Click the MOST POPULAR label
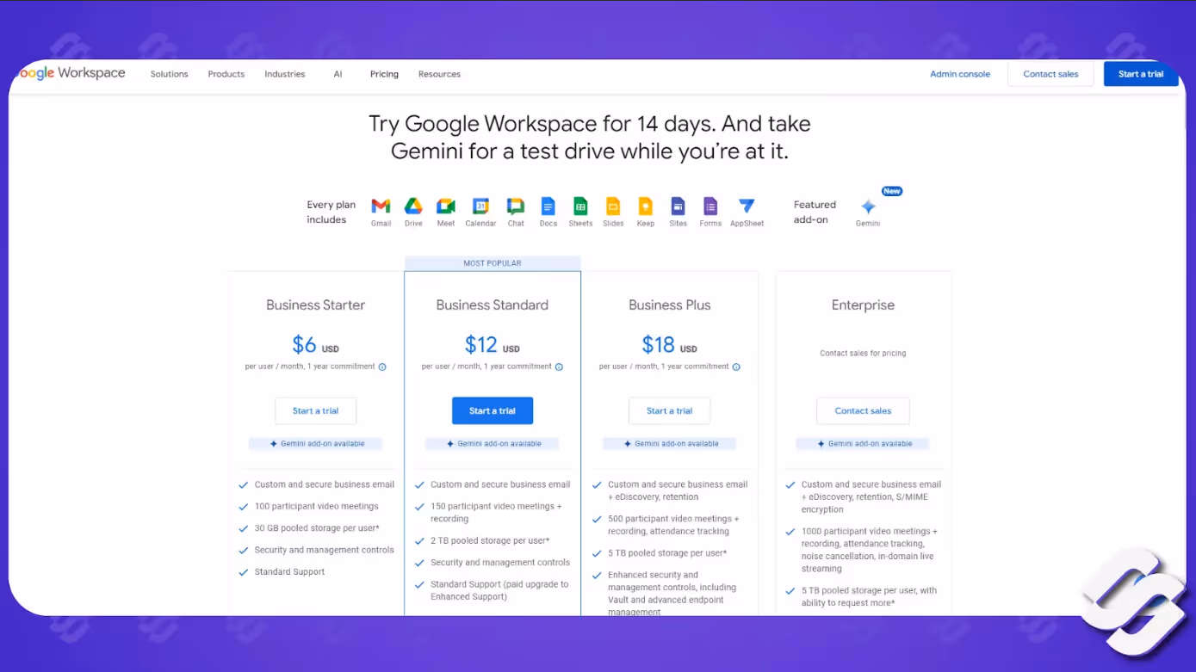This screenshot has width=1196, height=672. click(x=493, y=263)
